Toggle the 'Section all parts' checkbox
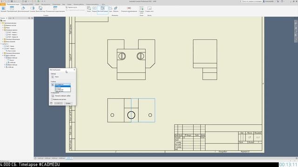This screenshot has height=167, width=298. point(52,99)
